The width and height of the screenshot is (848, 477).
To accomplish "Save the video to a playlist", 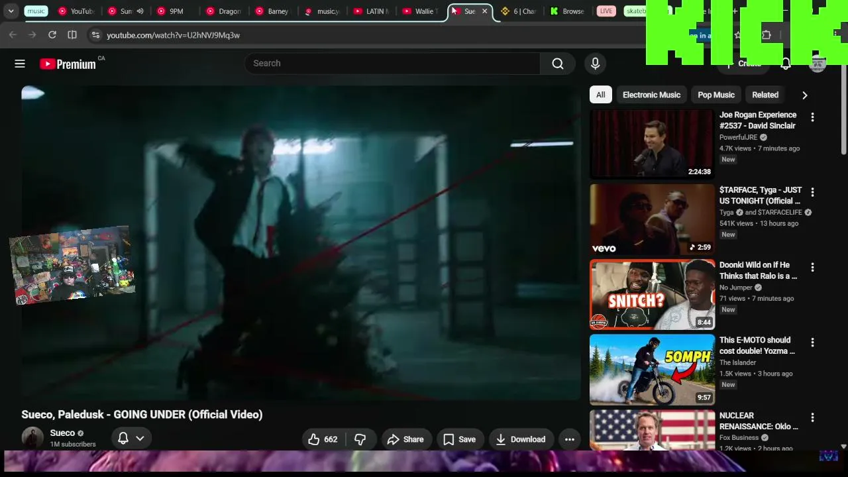I will (459, 439).
